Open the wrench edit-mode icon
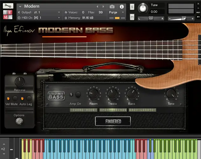This screenshot has height=159, width=201. pyautogui.click(x=8, y=6)
